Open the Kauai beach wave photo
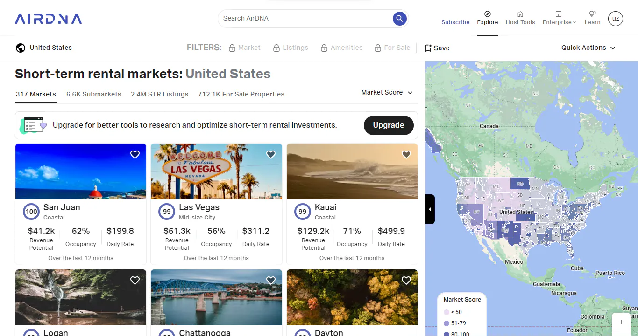 [x=352, y=171]
